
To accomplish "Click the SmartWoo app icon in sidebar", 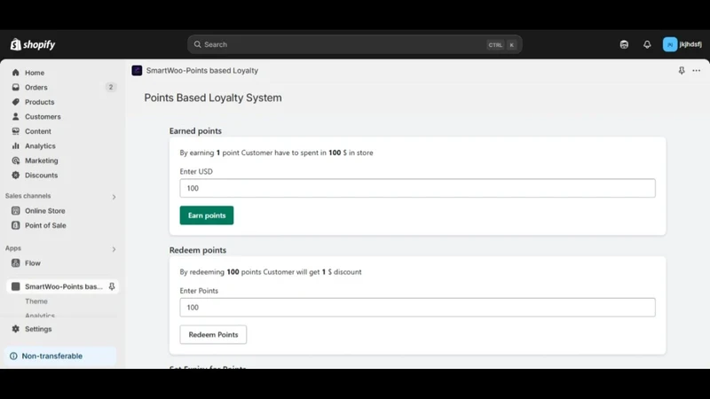I will pos(16,286).
